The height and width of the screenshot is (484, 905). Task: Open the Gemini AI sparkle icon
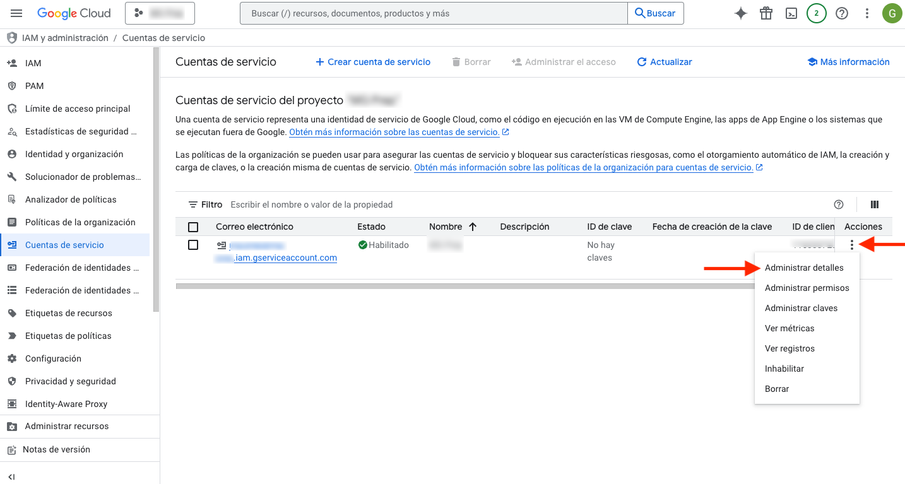tap(741, 13)
